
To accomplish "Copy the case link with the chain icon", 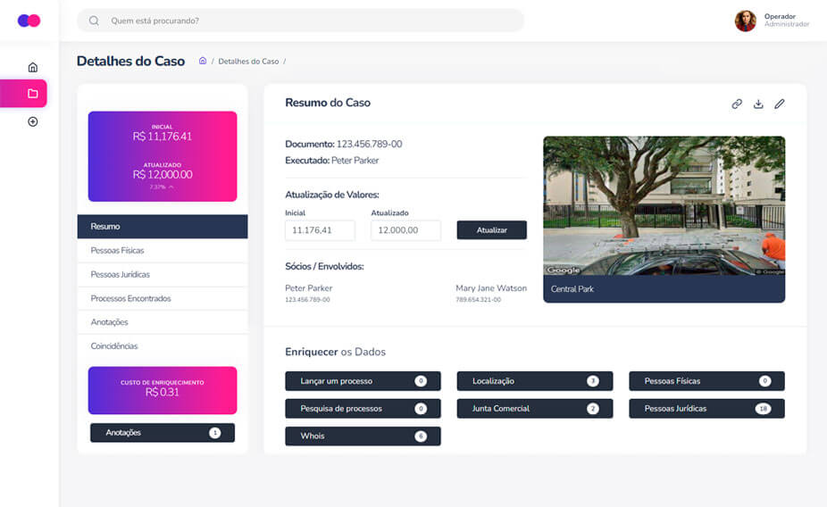I will tap(737, 104).
